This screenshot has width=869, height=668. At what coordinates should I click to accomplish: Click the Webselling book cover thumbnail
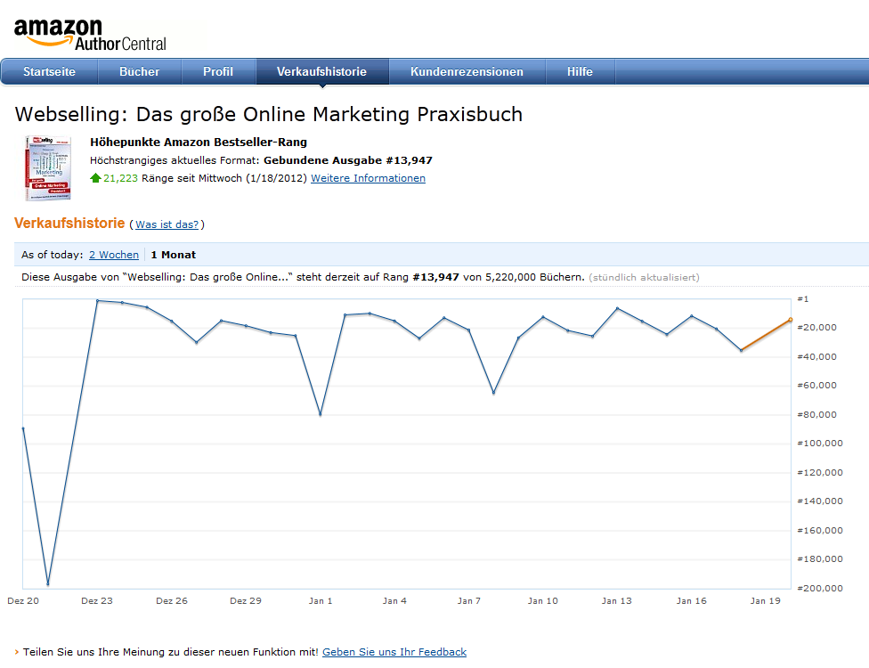click(48, 168)
